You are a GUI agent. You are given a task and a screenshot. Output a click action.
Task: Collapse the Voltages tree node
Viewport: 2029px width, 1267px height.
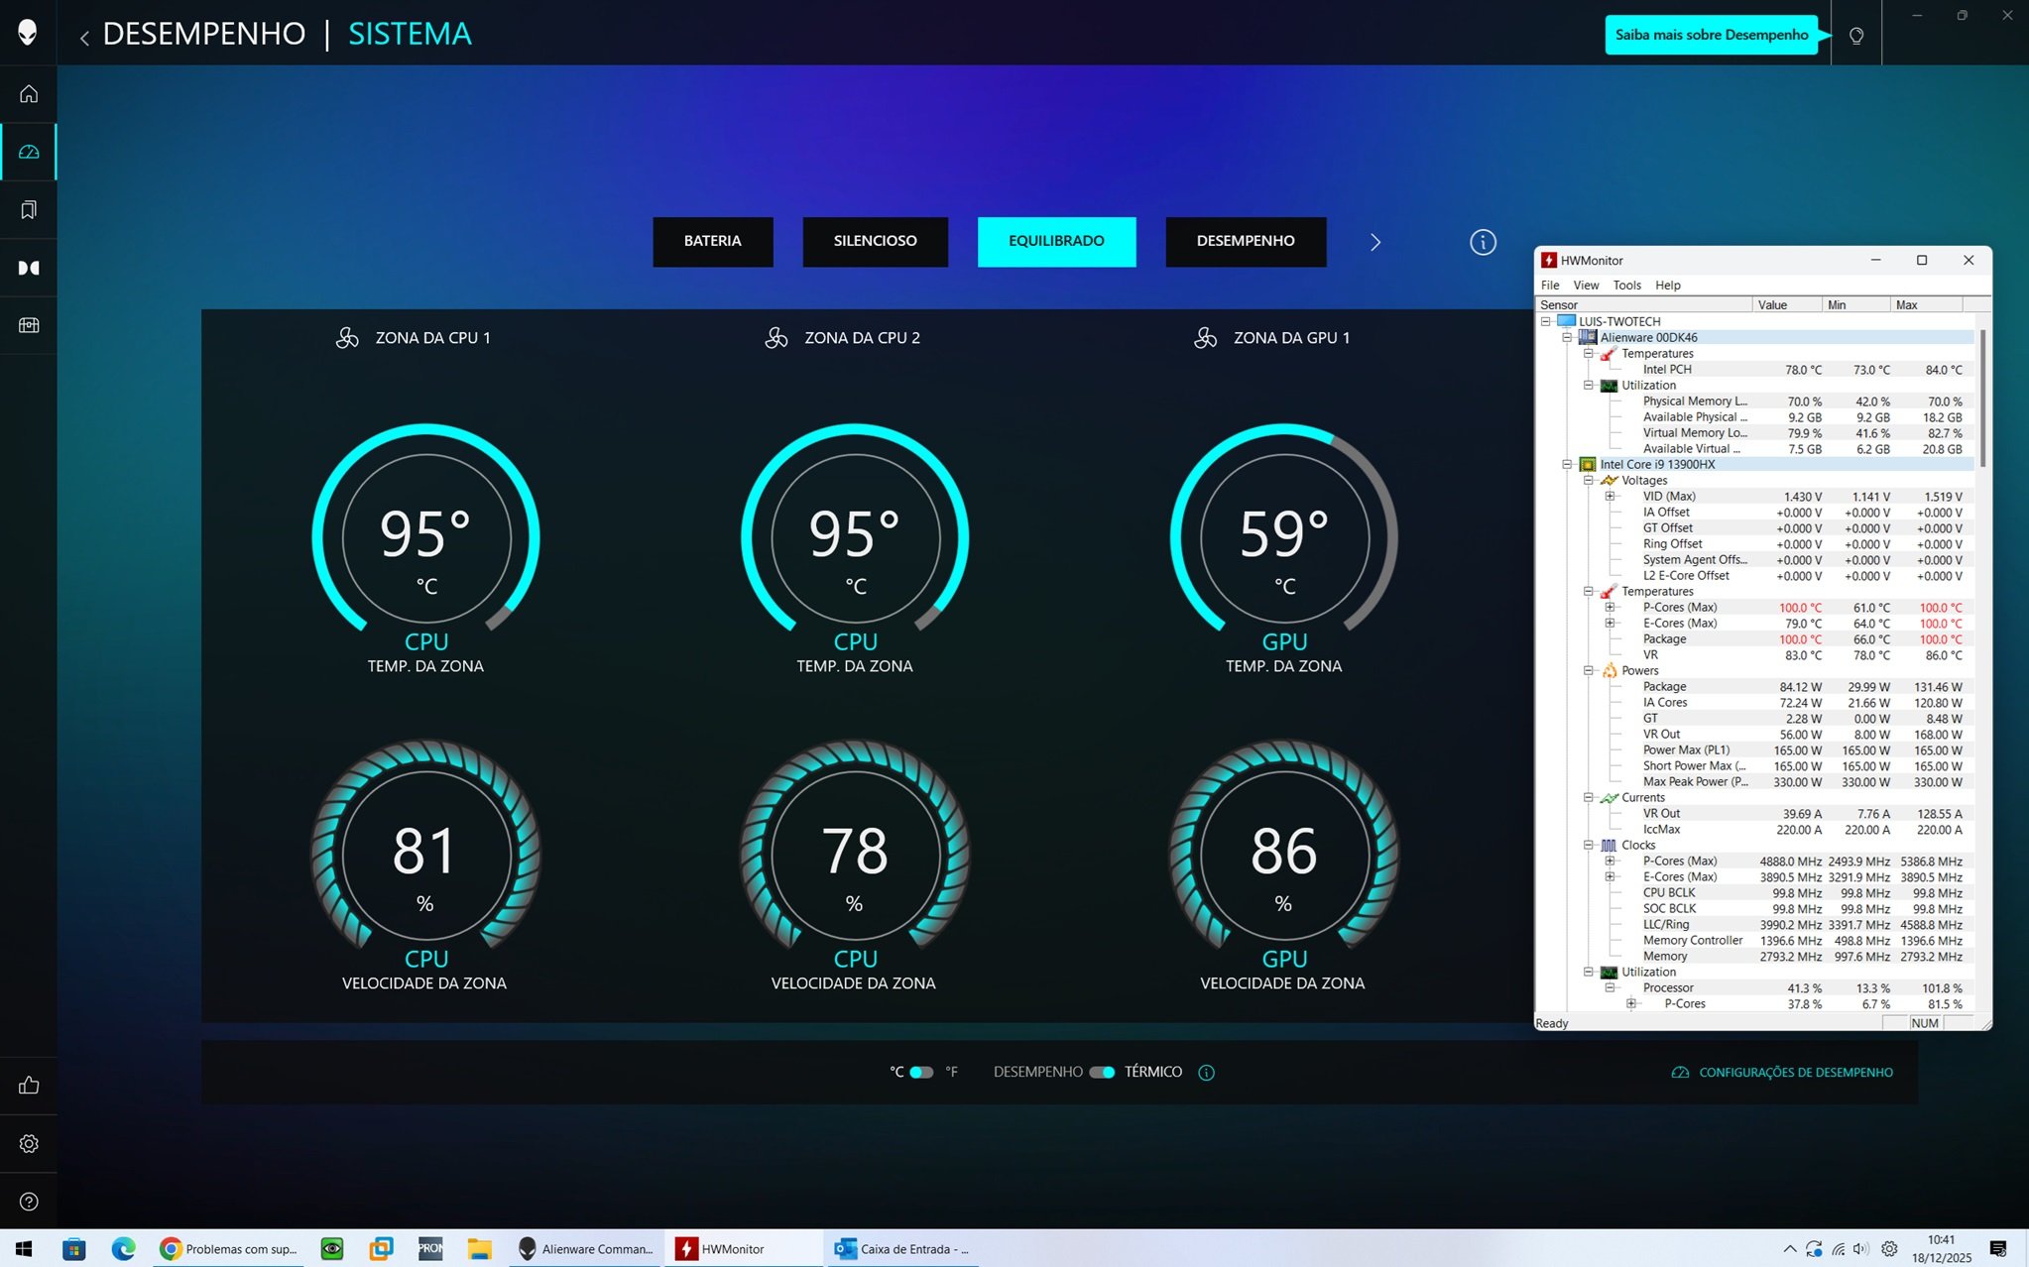(1589, 480)
